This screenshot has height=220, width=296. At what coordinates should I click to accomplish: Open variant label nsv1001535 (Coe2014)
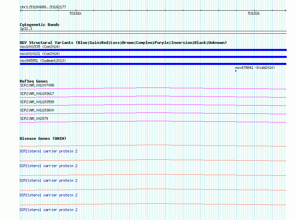coord(40,47)
